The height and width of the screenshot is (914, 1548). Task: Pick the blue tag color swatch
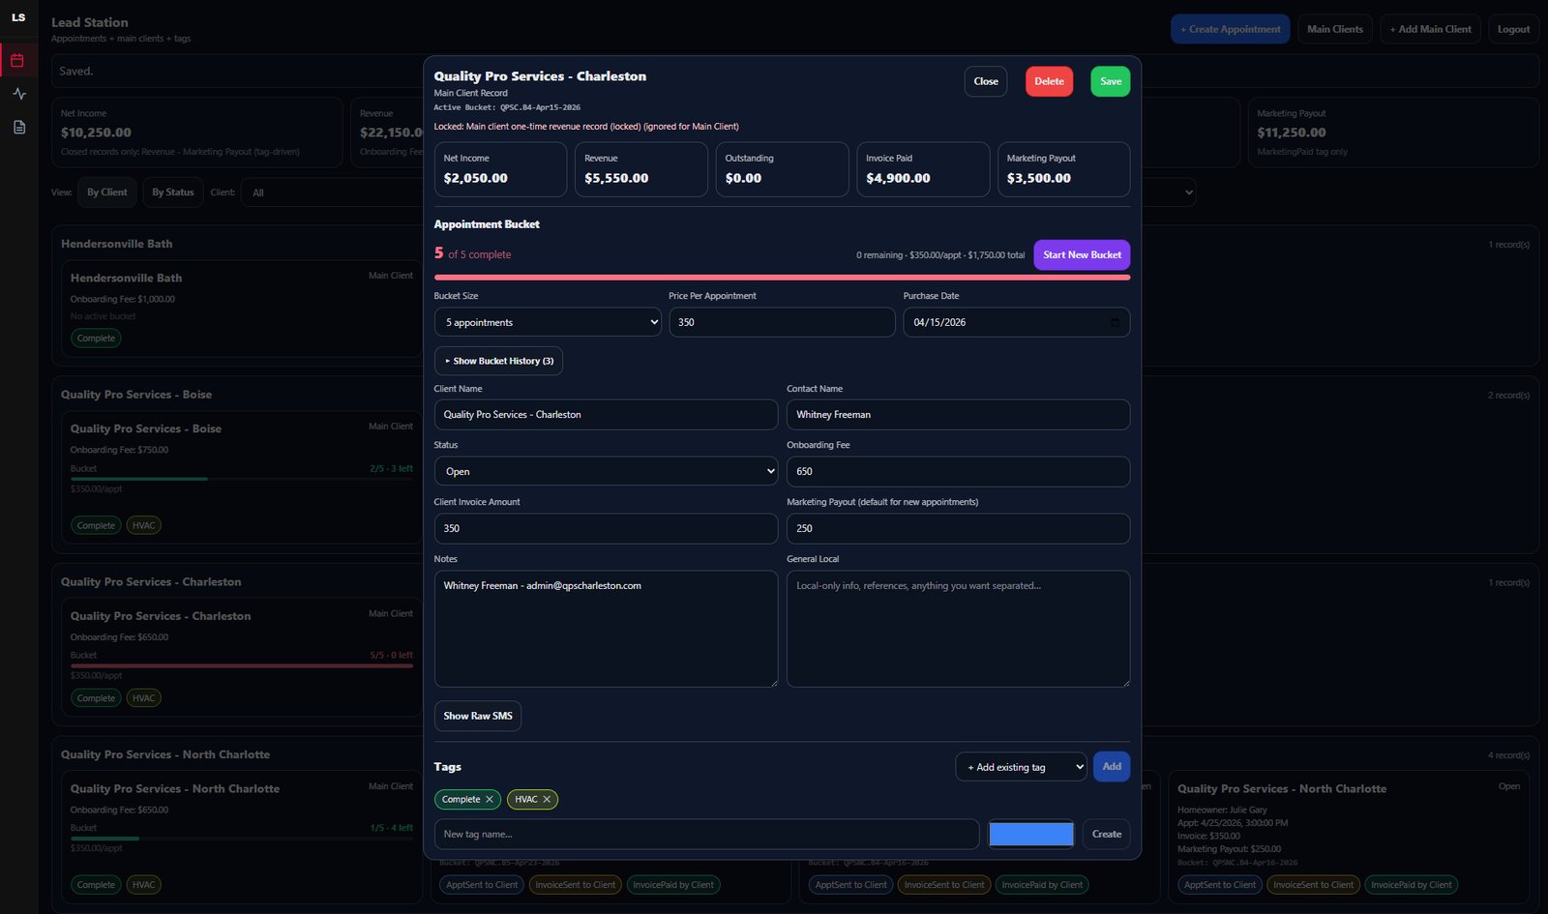[x=1031, y=834]
